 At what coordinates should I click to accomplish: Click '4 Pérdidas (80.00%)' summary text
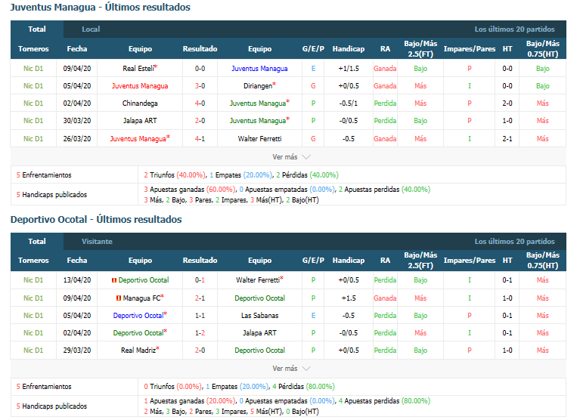point(303,387)
